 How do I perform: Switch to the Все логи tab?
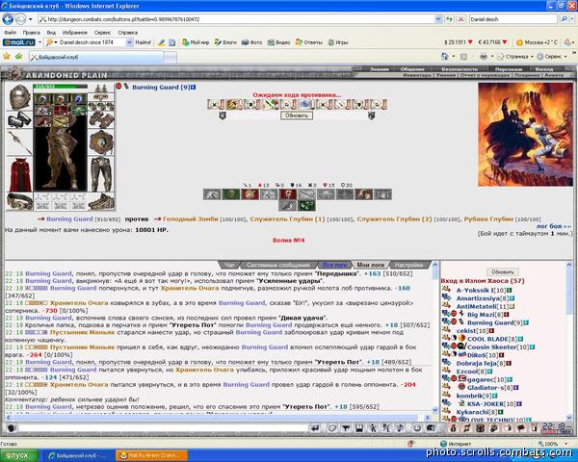pos(334,265)
